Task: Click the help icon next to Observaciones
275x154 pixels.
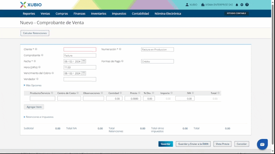Action: pyautogui.click(x=102, y=93)
